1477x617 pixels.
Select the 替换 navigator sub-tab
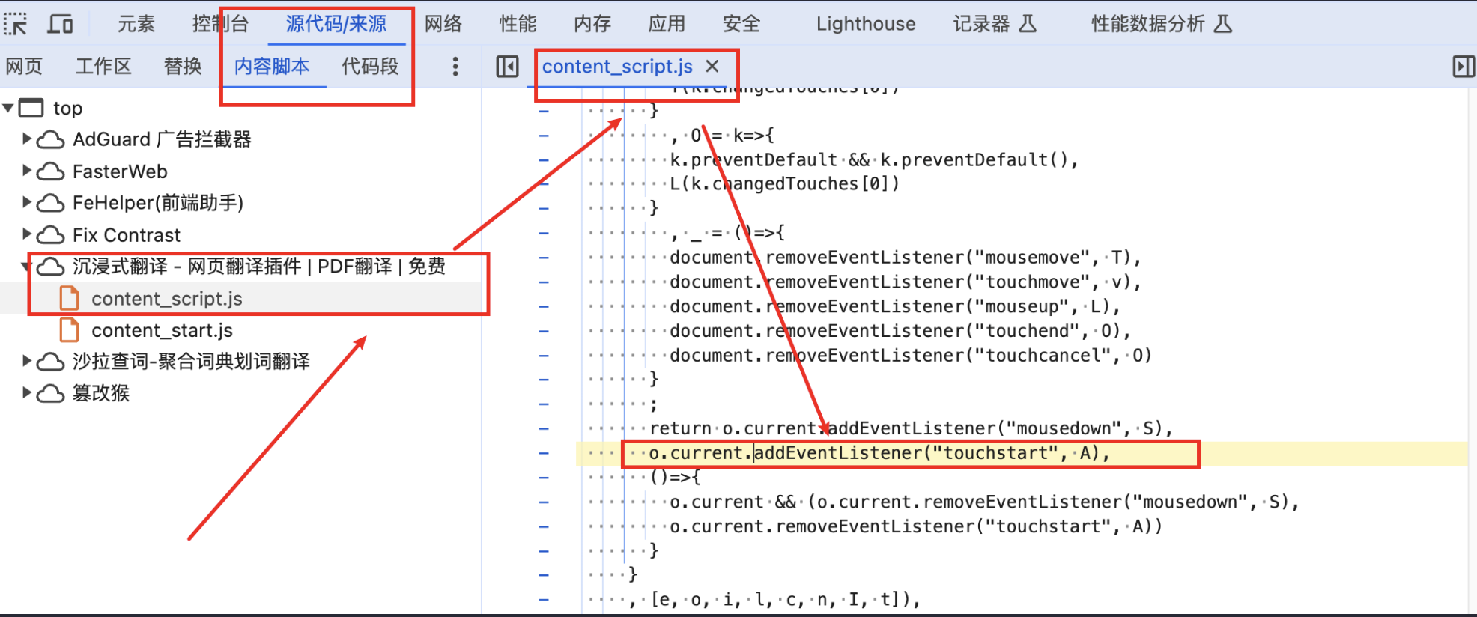pyautogui.click(x=183, y=67)
